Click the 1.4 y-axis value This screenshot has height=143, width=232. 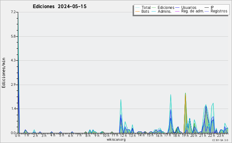[13, 109]
